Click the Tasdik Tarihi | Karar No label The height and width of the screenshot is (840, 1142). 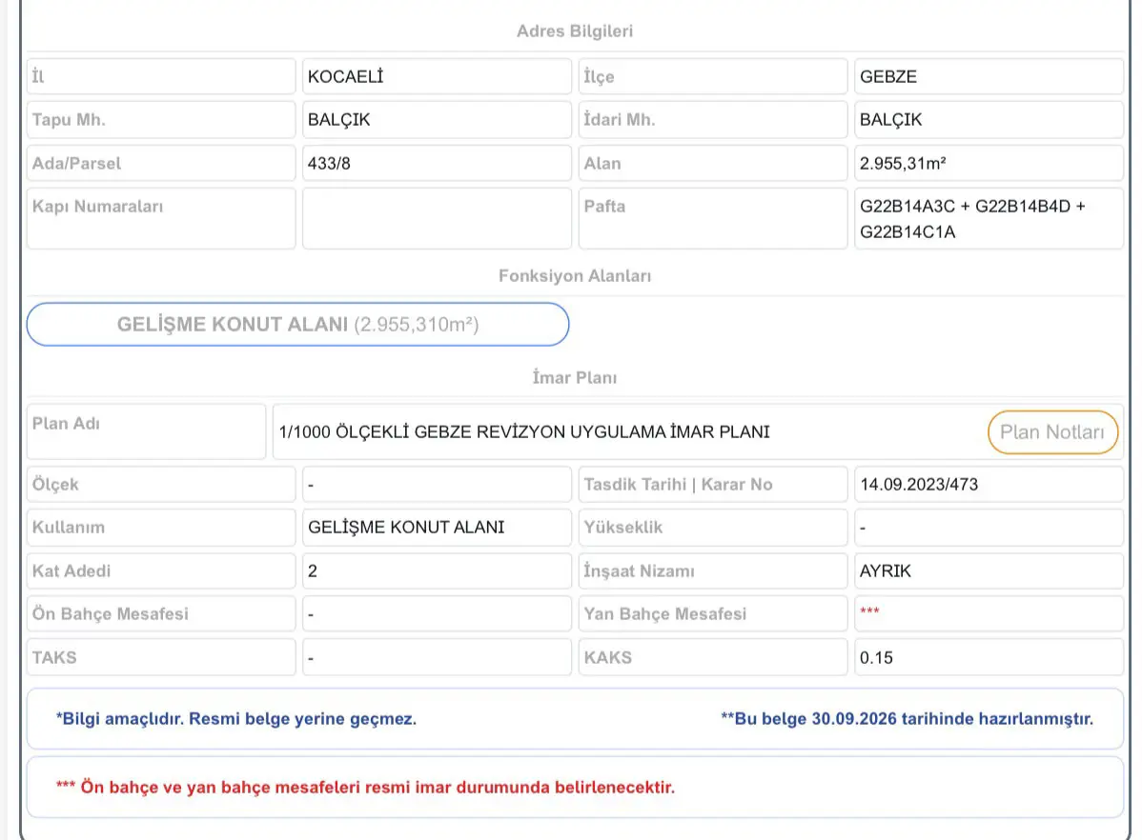(x=678, y=484)
